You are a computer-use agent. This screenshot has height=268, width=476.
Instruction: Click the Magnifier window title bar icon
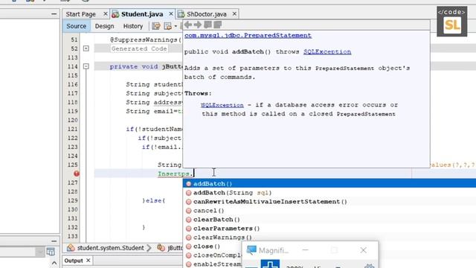point(251,250)
